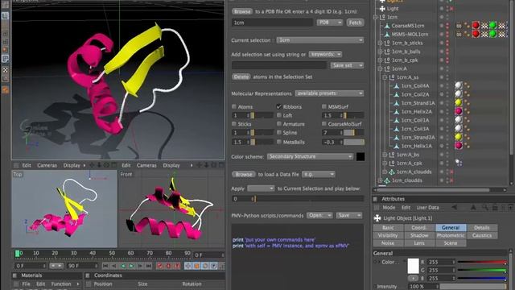
Task: Expand the 1crn_b_sticks tree node
Action: 380,43
